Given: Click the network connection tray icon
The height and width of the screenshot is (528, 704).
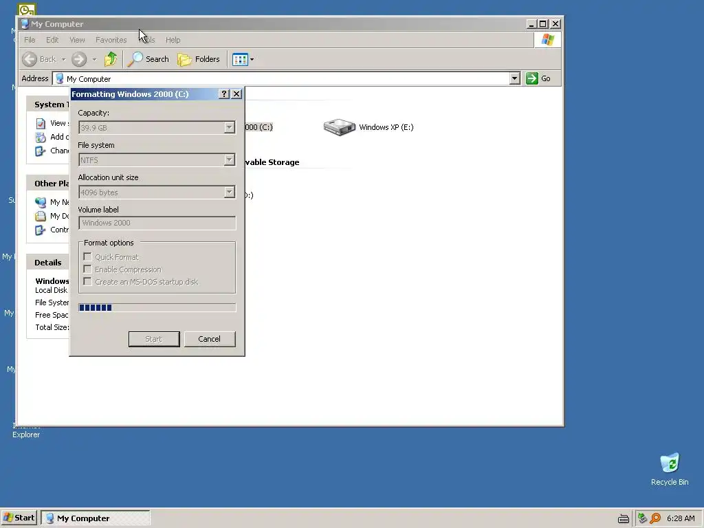Looking at the screenshot, I should (642, 518).
